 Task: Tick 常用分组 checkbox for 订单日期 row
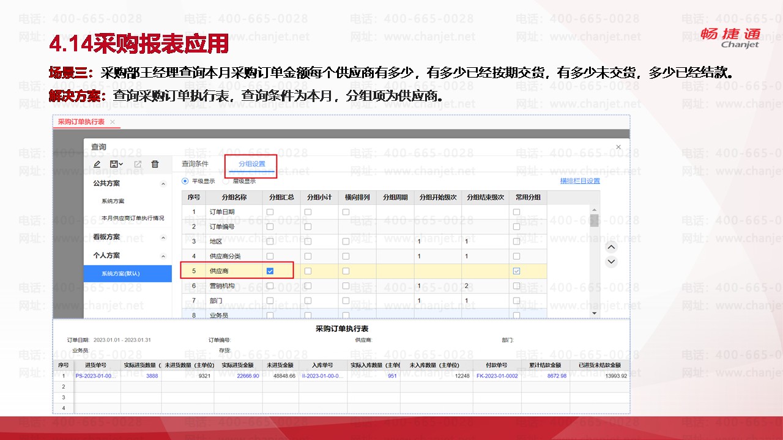(x=516, y=212)
